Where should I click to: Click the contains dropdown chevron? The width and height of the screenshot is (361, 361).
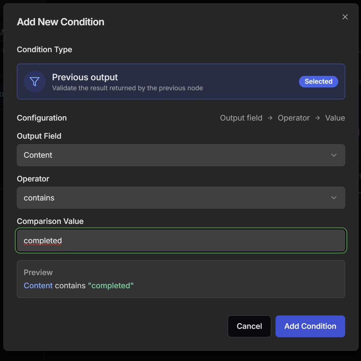point(334,198)
